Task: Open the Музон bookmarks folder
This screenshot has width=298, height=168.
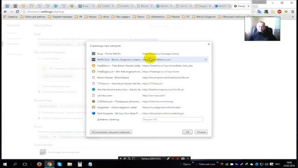Action: coord(90,17)
